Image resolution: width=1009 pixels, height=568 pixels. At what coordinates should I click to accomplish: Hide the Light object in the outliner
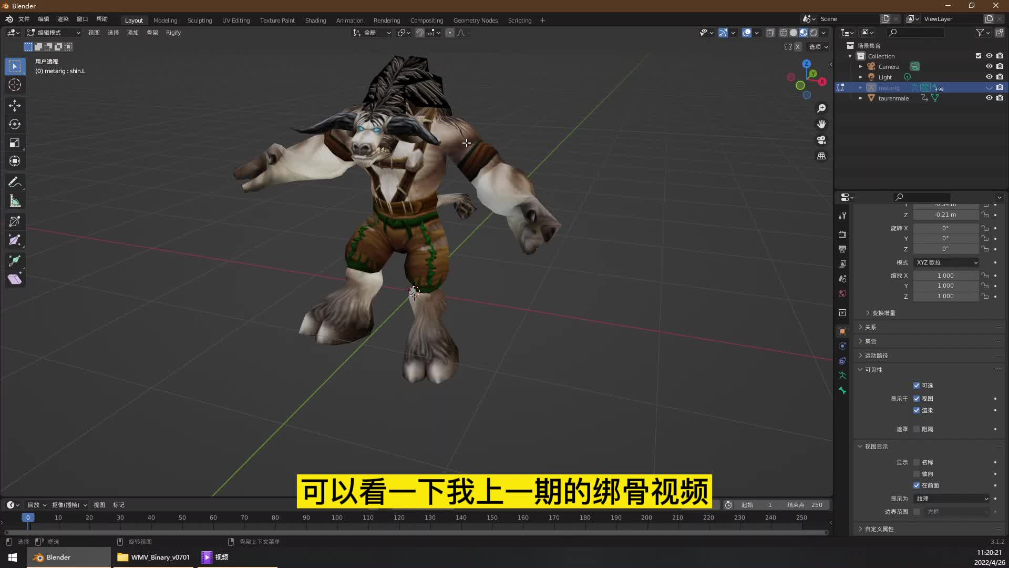[990, 77]
